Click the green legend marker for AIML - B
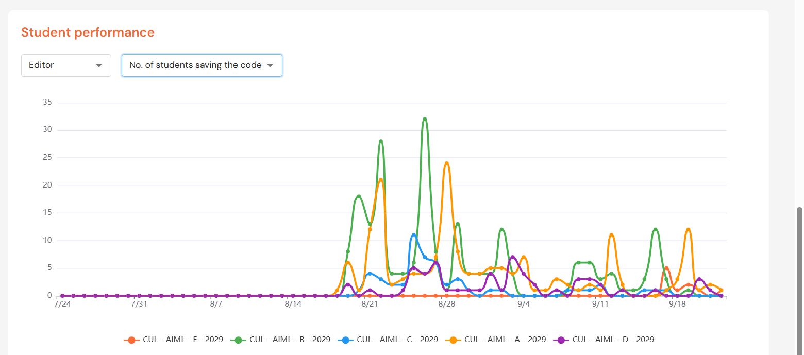804x355 pixels. coord(238,340)
